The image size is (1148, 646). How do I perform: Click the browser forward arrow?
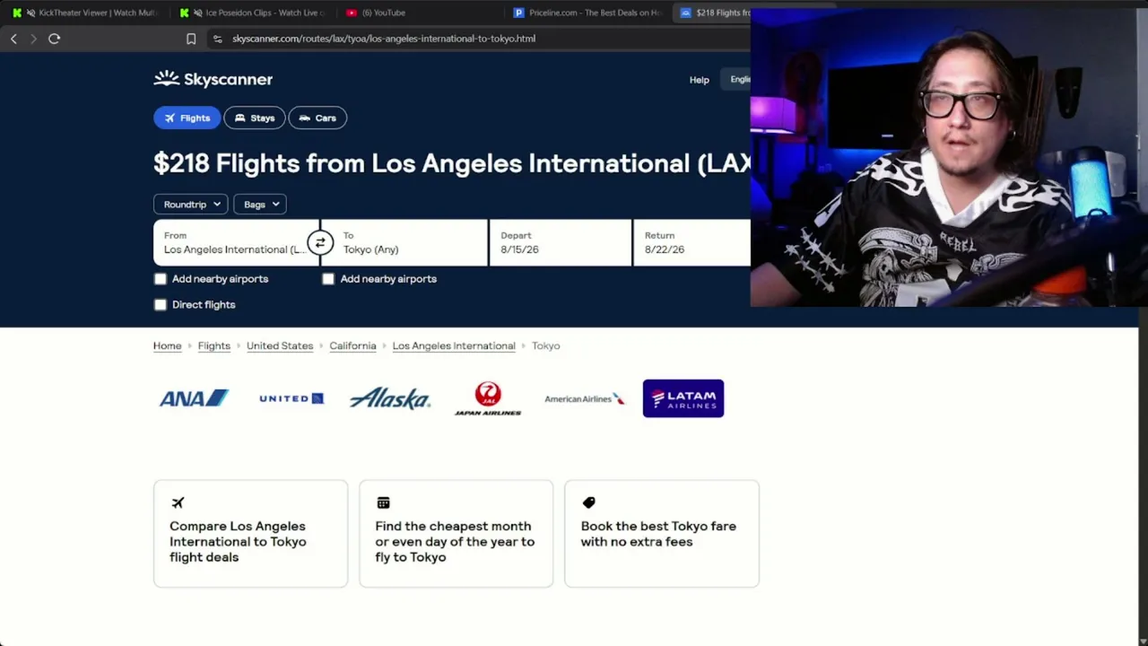tap(33, 39)
